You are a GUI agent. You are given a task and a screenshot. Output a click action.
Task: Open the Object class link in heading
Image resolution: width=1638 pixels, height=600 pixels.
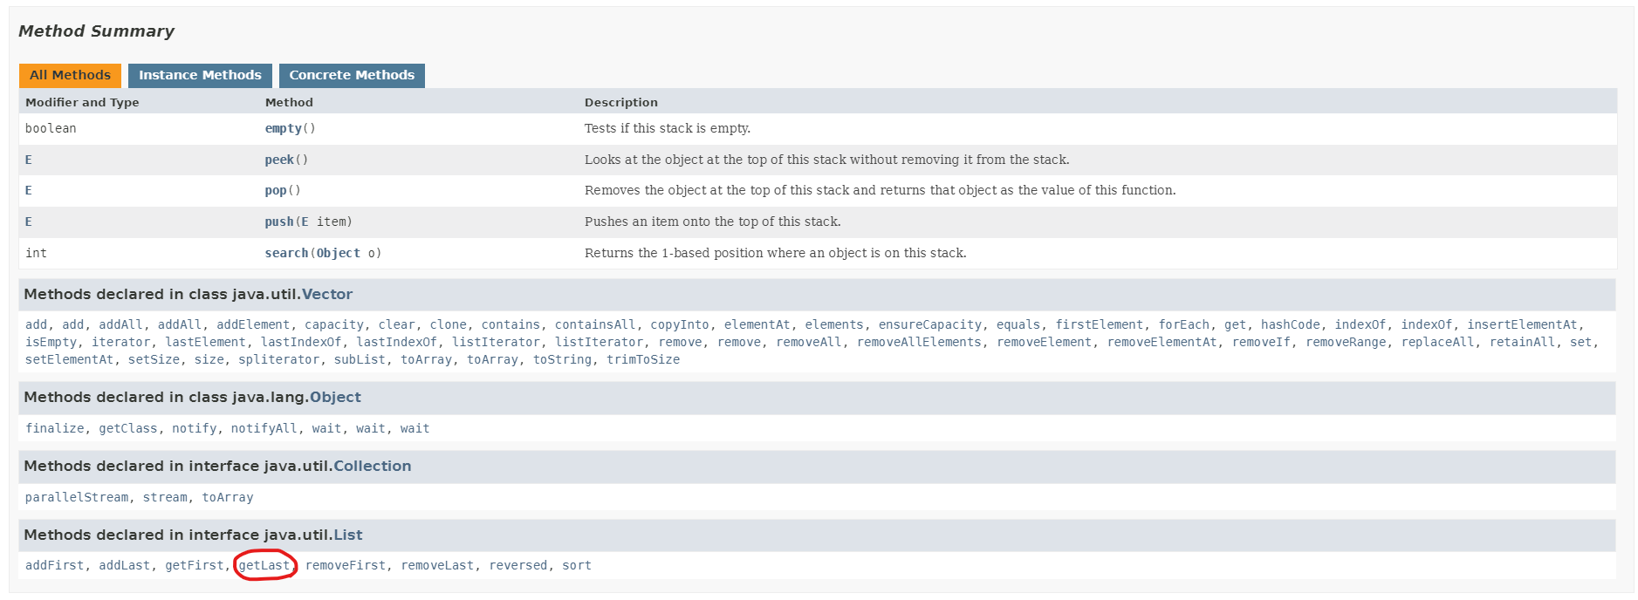335,397
